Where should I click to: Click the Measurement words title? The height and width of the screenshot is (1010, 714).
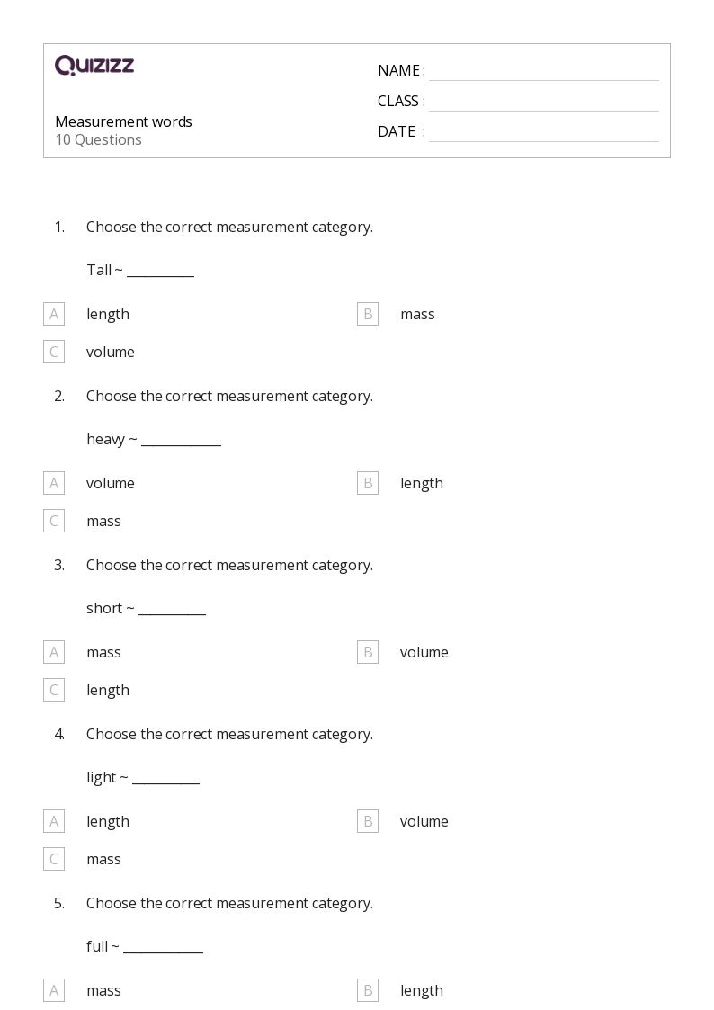tap(123, 121)
